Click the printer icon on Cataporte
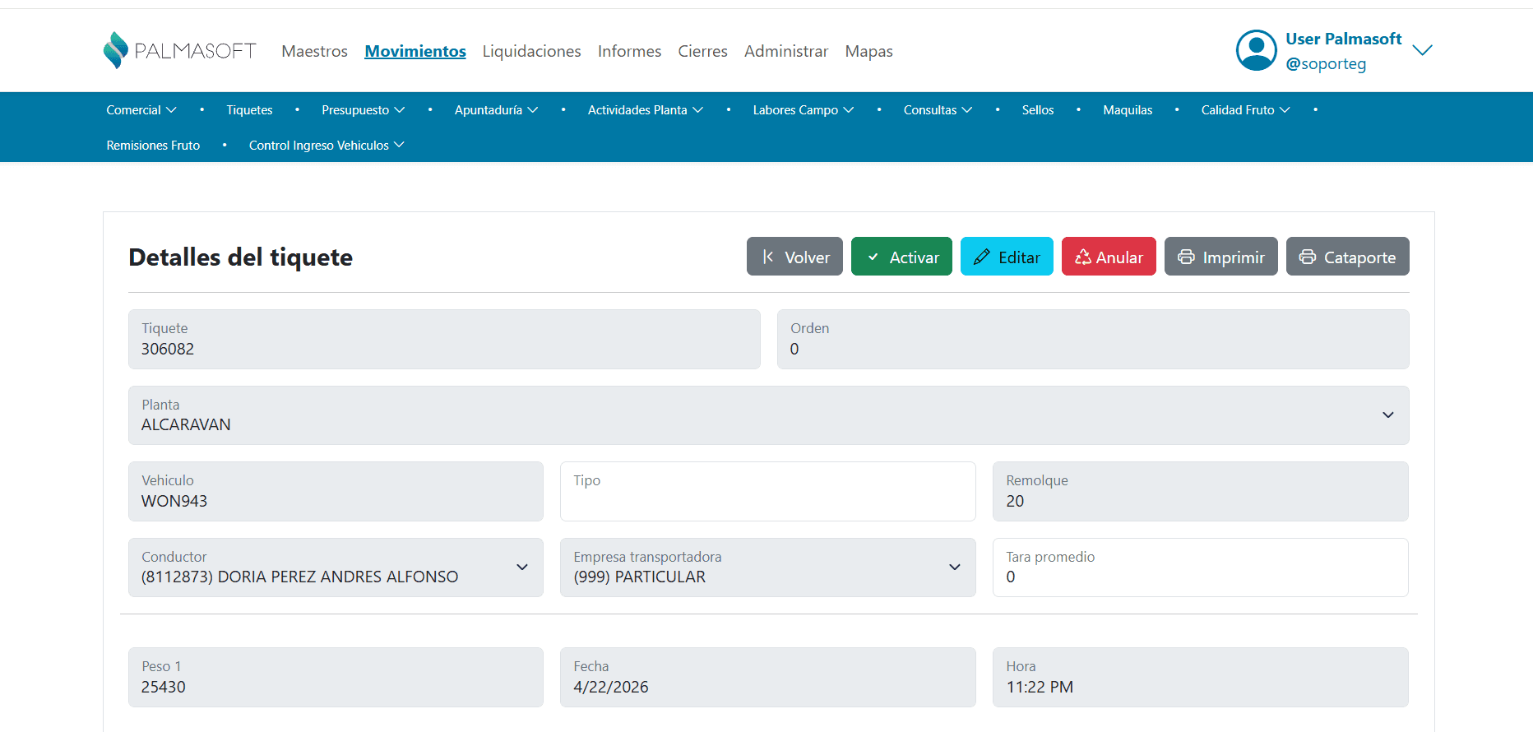 [1307, 257]
